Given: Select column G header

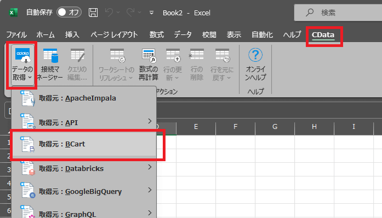Looking at the screenshot, I should [275, 126].
